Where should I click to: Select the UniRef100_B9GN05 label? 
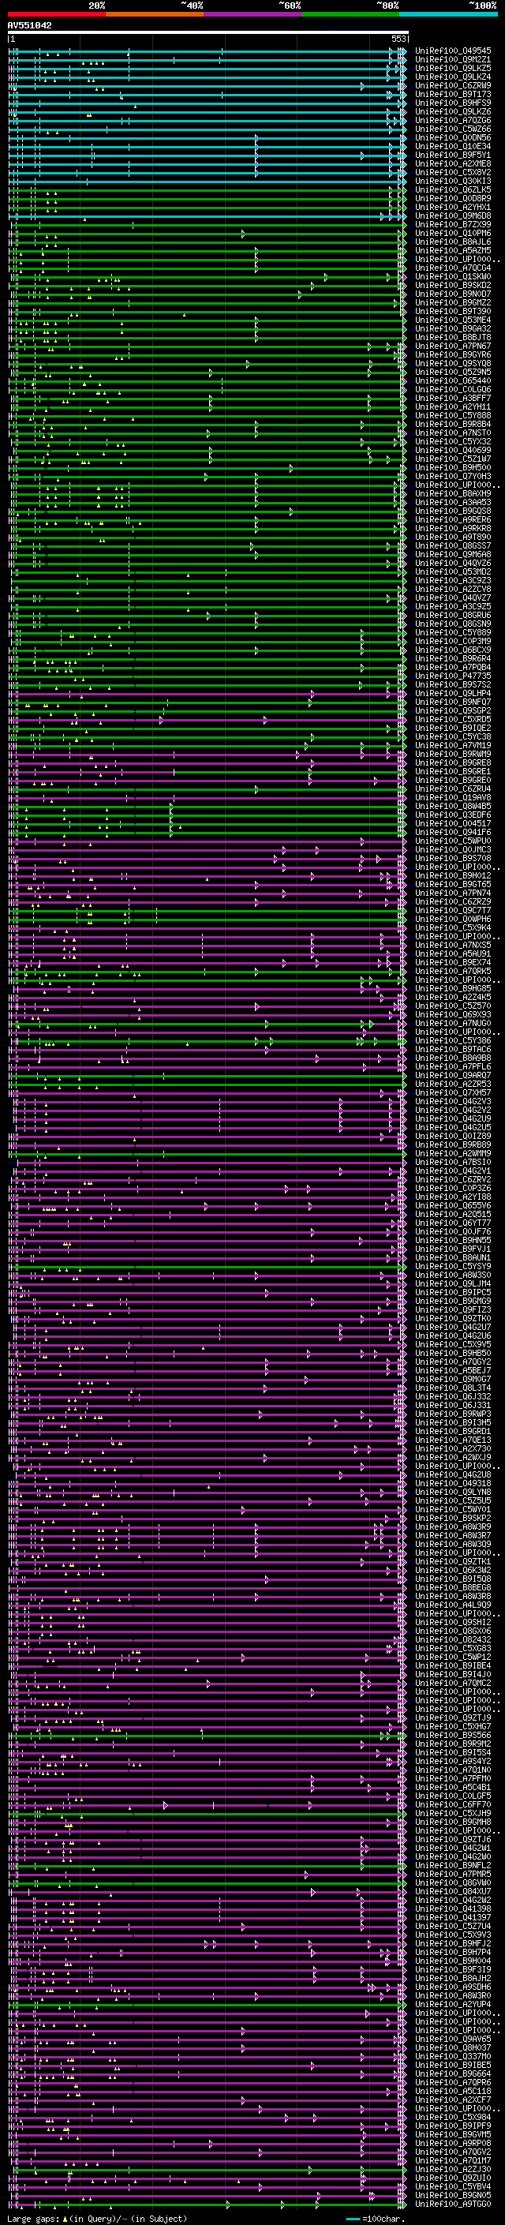tap(453, 2195)
